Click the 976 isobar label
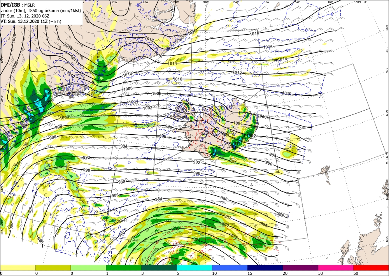The image size is (389, 276). [x=175, y=229]
